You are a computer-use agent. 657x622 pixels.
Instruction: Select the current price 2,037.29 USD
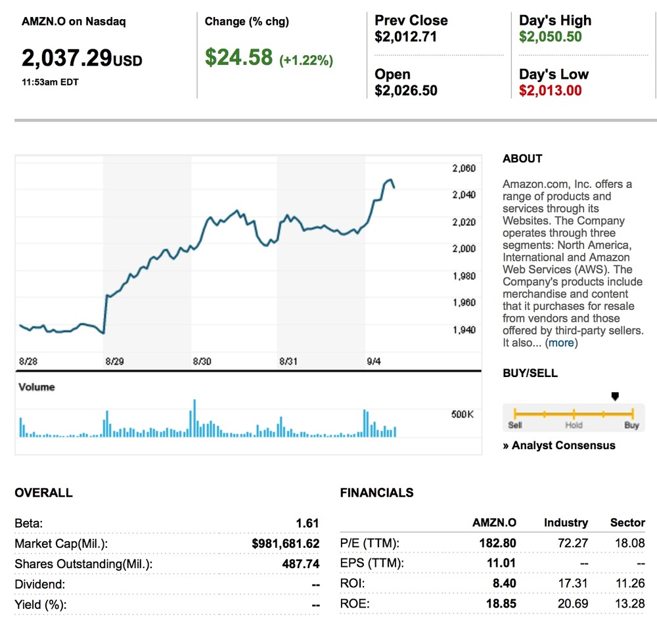pyautogui.click(x=82, y=58)
